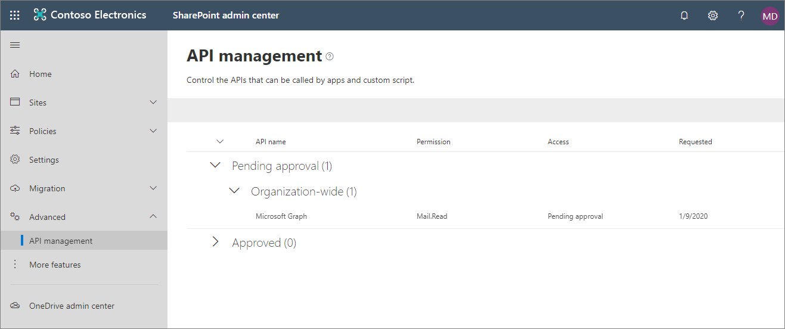785x329 pixels.
Task: Click the Sites label in sidebar
Action: tap(38, 103)
